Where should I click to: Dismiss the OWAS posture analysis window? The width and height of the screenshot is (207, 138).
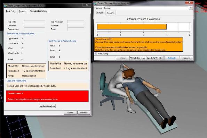[186, 58]
